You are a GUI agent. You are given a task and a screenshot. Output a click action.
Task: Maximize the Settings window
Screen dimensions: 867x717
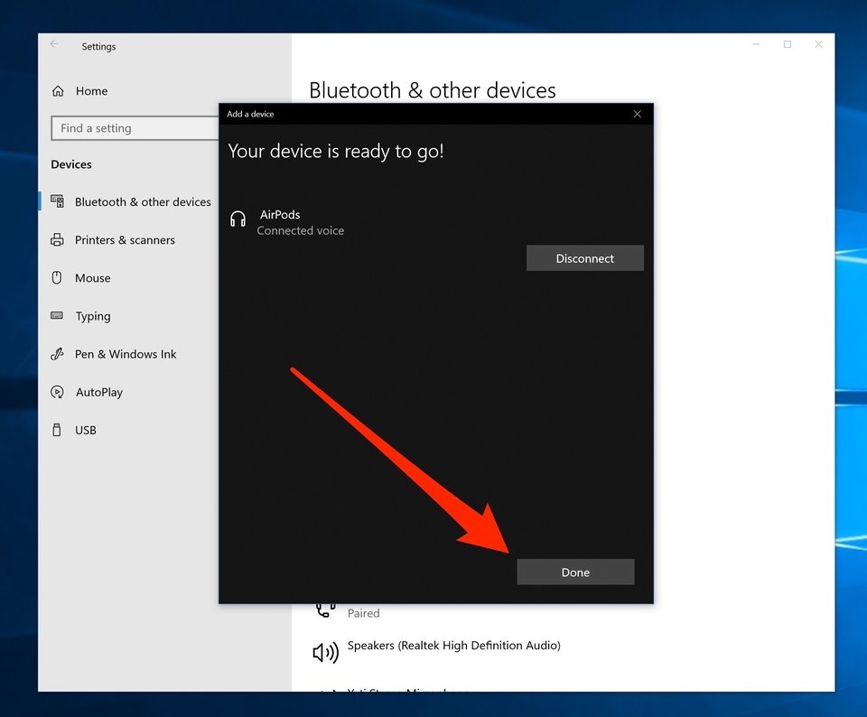click(x=787, y=44)
